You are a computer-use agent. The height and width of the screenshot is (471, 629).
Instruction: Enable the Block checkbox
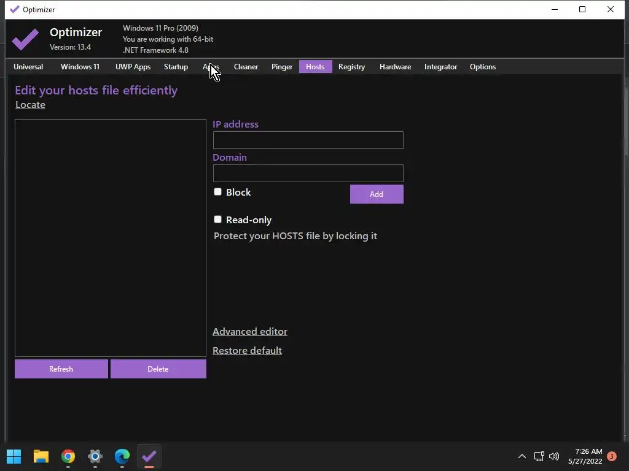218,192
